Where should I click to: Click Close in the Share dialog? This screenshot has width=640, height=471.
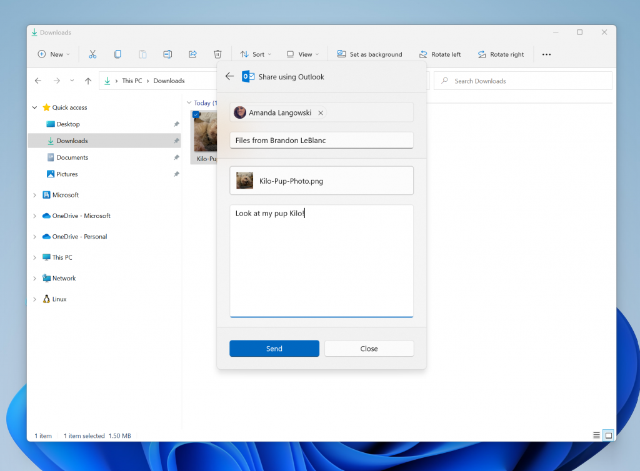click(x=369, y=349)
